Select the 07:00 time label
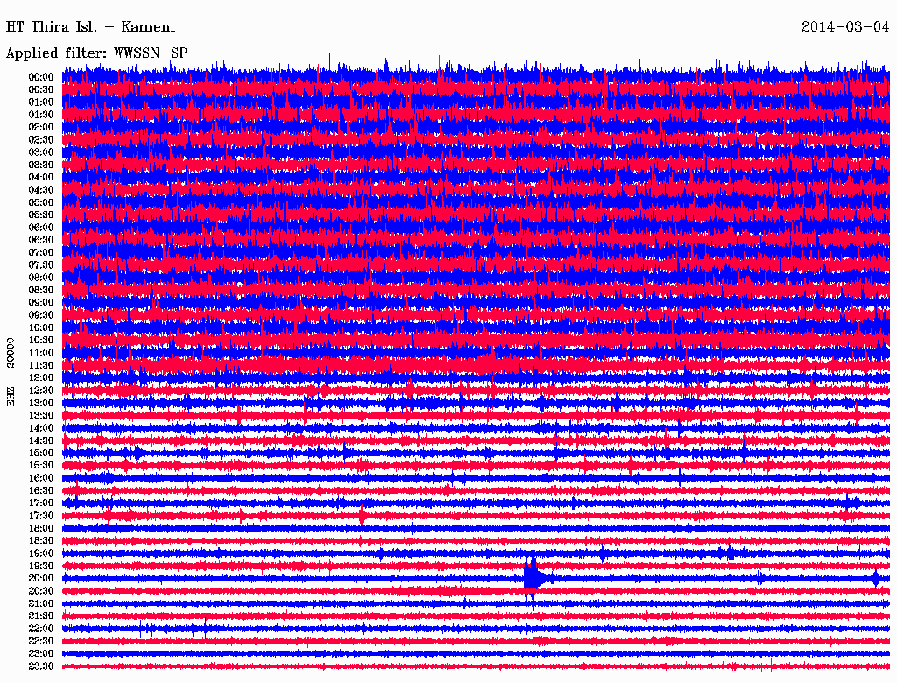 click(x=41, y=252)
